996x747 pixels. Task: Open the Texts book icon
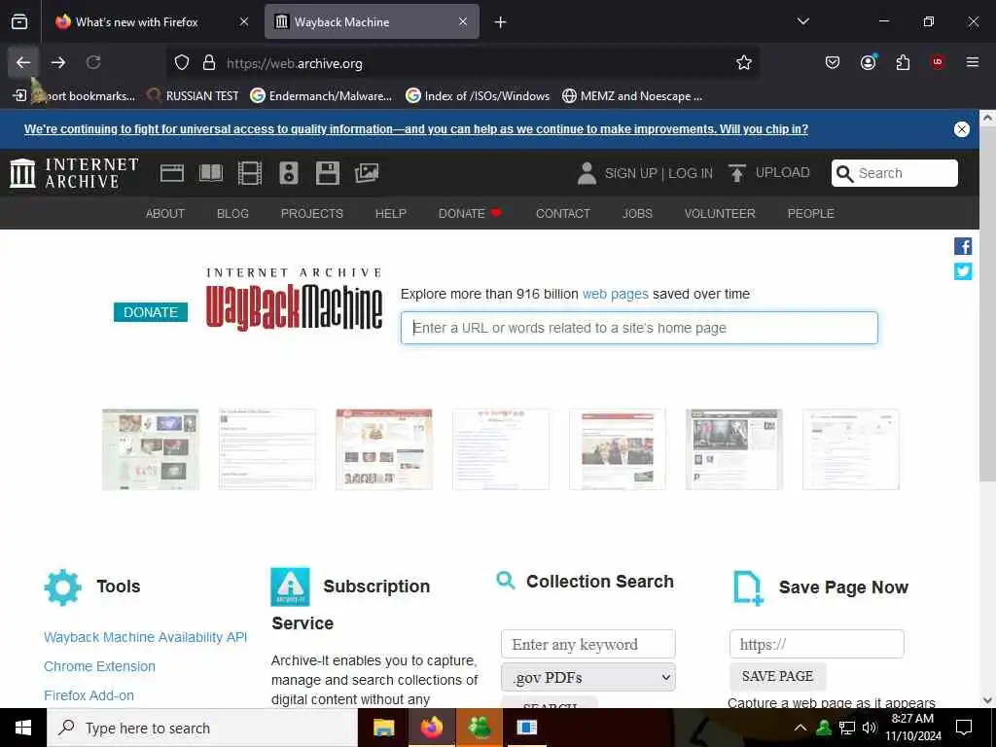click(x=211, y=173)
